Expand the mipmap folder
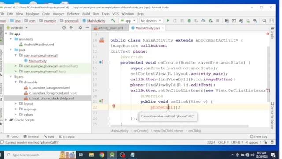The width and height of the screenshot is (282, 159). 16,109
